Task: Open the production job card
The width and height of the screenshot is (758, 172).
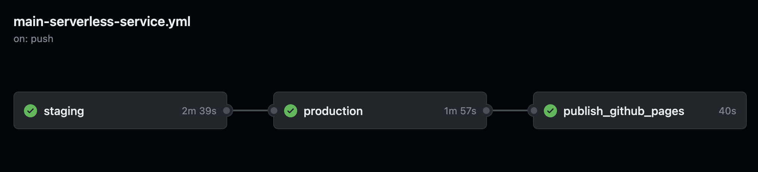Action: point(380,111)
